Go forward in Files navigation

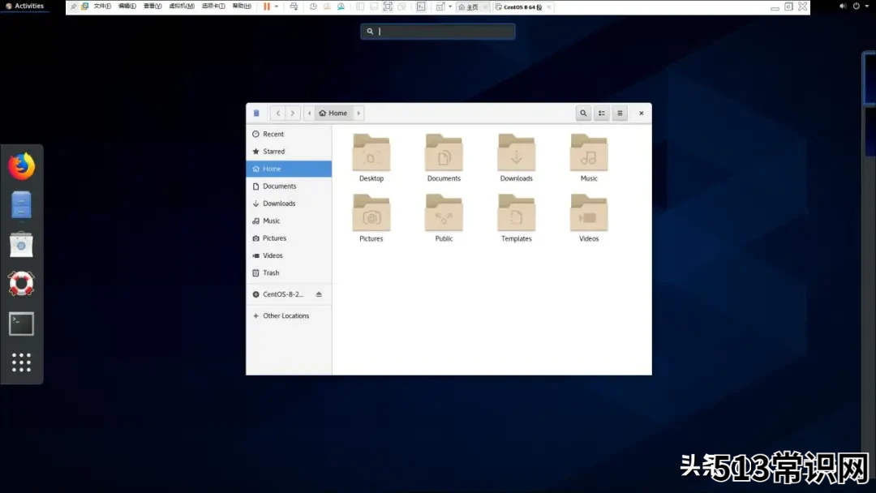[x=293, y=114]
